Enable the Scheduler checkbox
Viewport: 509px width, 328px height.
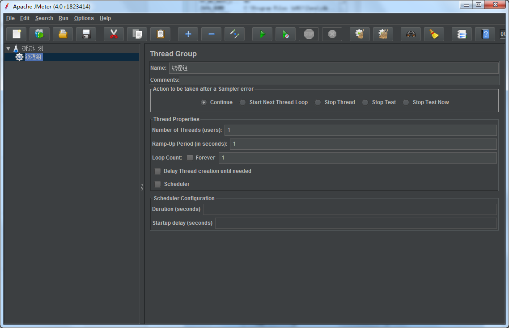[x=158, y=184]
